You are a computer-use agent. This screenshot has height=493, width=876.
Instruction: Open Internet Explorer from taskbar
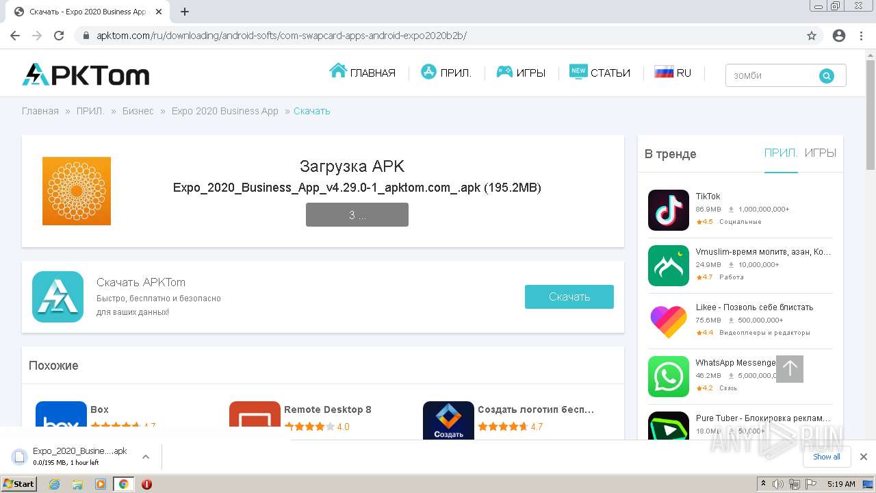54,484
